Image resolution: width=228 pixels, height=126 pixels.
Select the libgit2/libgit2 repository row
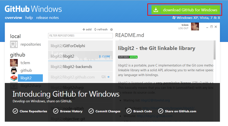tap(80, 56)
